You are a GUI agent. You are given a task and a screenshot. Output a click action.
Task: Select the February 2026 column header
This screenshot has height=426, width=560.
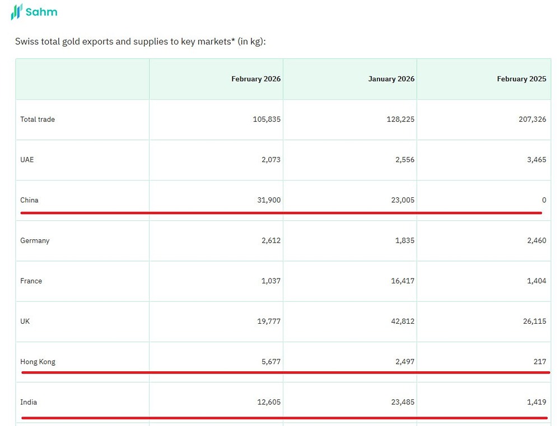coord(256,79)
